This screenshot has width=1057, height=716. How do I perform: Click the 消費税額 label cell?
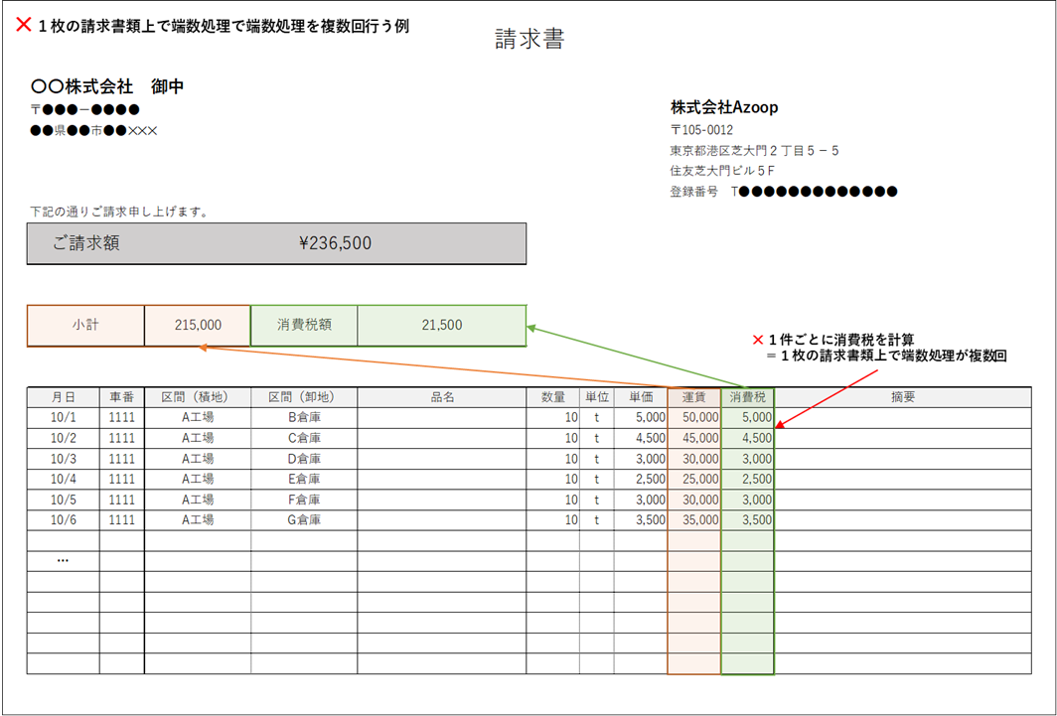click(x=304, y=326)
